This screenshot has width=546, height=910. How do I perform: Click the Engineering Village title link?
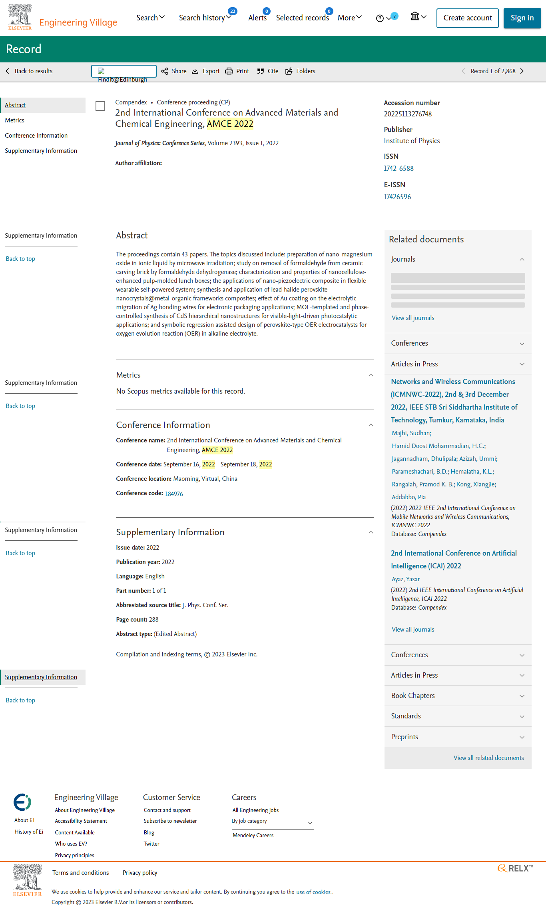click(x=78, y=22)
